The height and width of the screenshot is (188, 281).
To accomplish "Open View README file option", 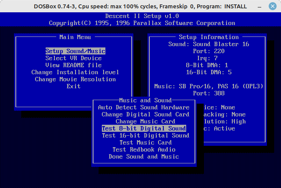I will click(73, 65).
